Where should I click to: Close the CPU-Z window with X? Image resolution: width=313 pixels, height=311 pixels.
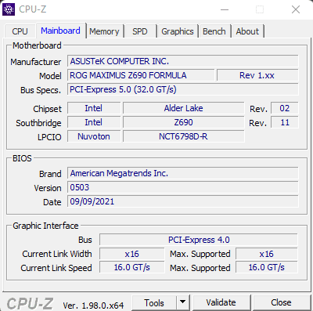click(296, 9)
